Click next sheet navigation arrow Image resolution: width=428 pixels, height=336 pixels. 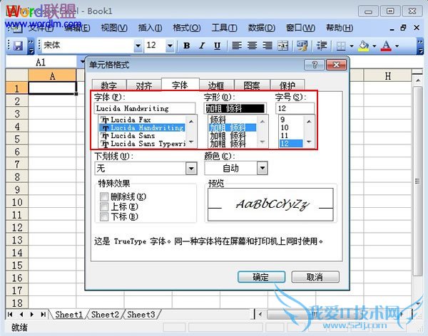point(32,315)
